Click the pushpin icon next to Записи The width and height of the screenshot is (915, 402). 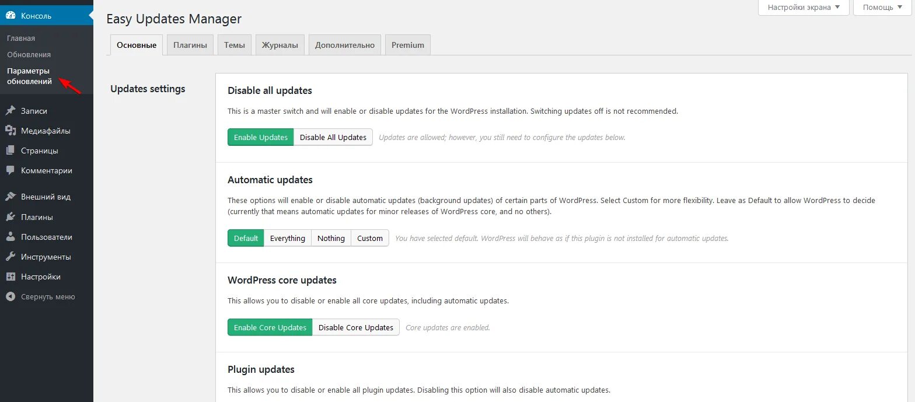[11, 111]
